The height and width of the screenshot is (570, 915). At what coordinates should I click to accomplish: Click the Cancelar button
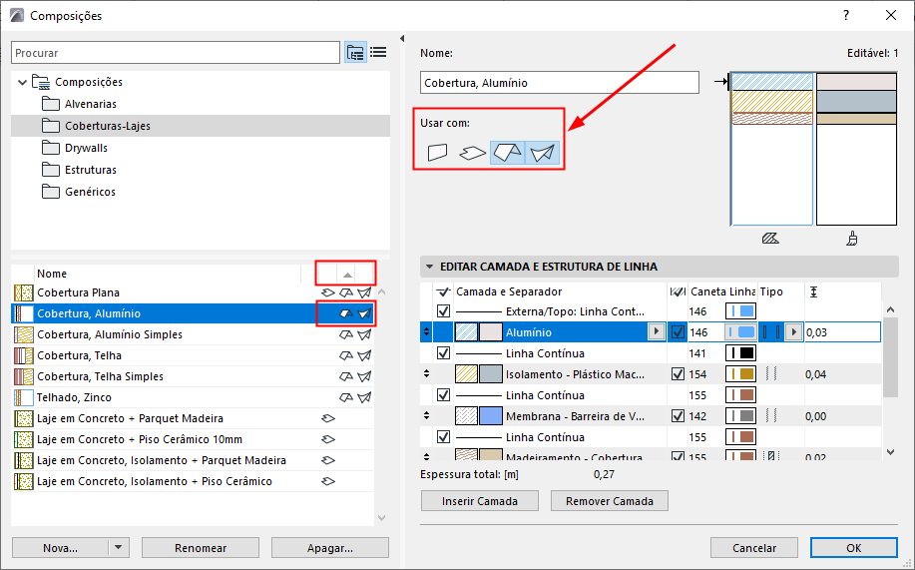pyautogui.click(x=754, y=548)
